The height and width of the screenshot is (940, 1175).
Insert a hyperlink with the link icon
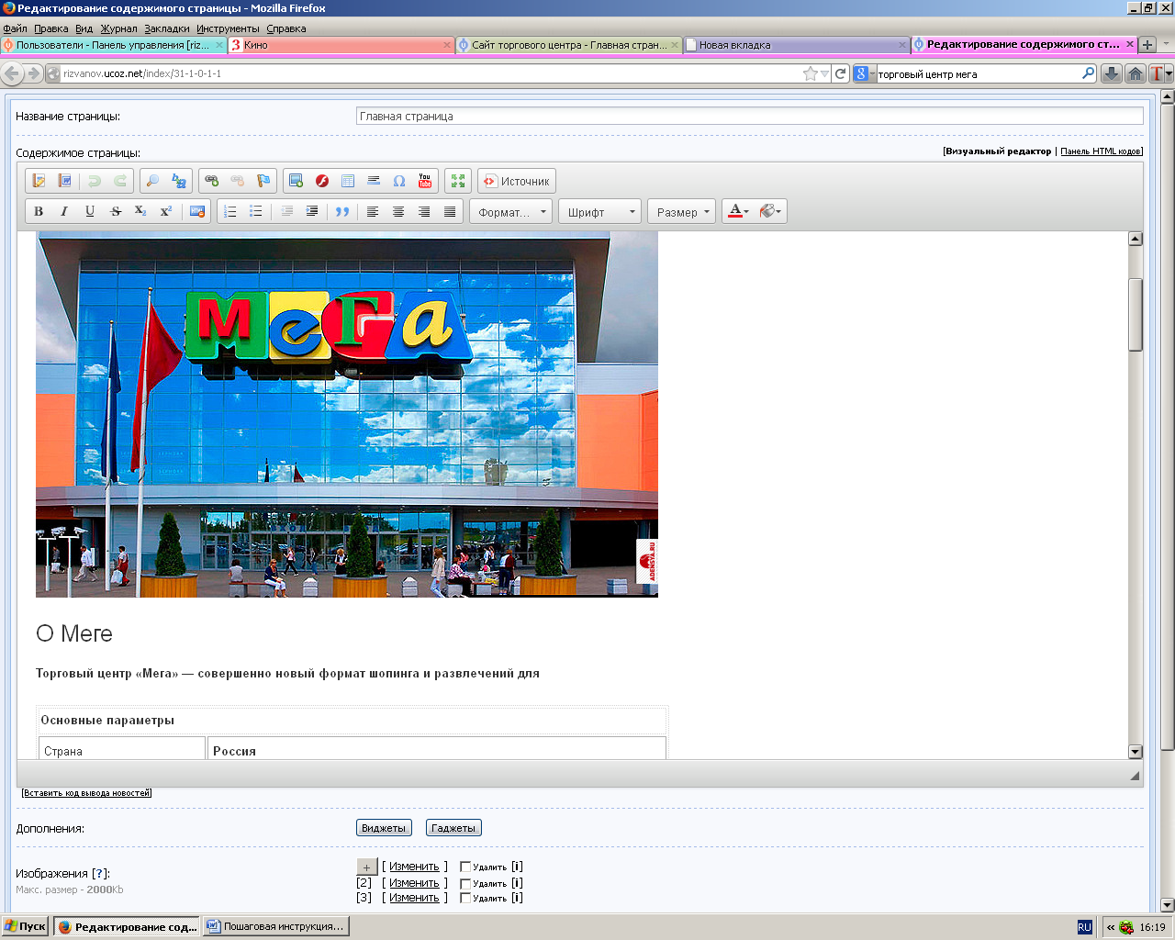(211, 181)
